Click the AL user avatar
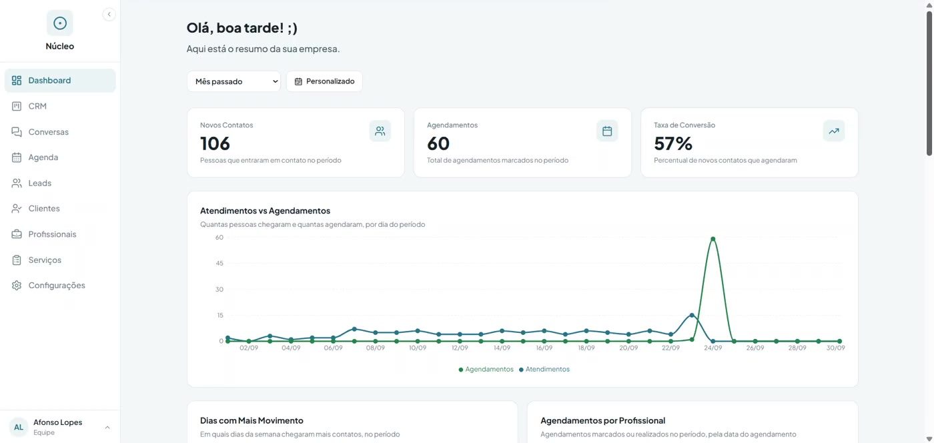 (x=19, y=427)
